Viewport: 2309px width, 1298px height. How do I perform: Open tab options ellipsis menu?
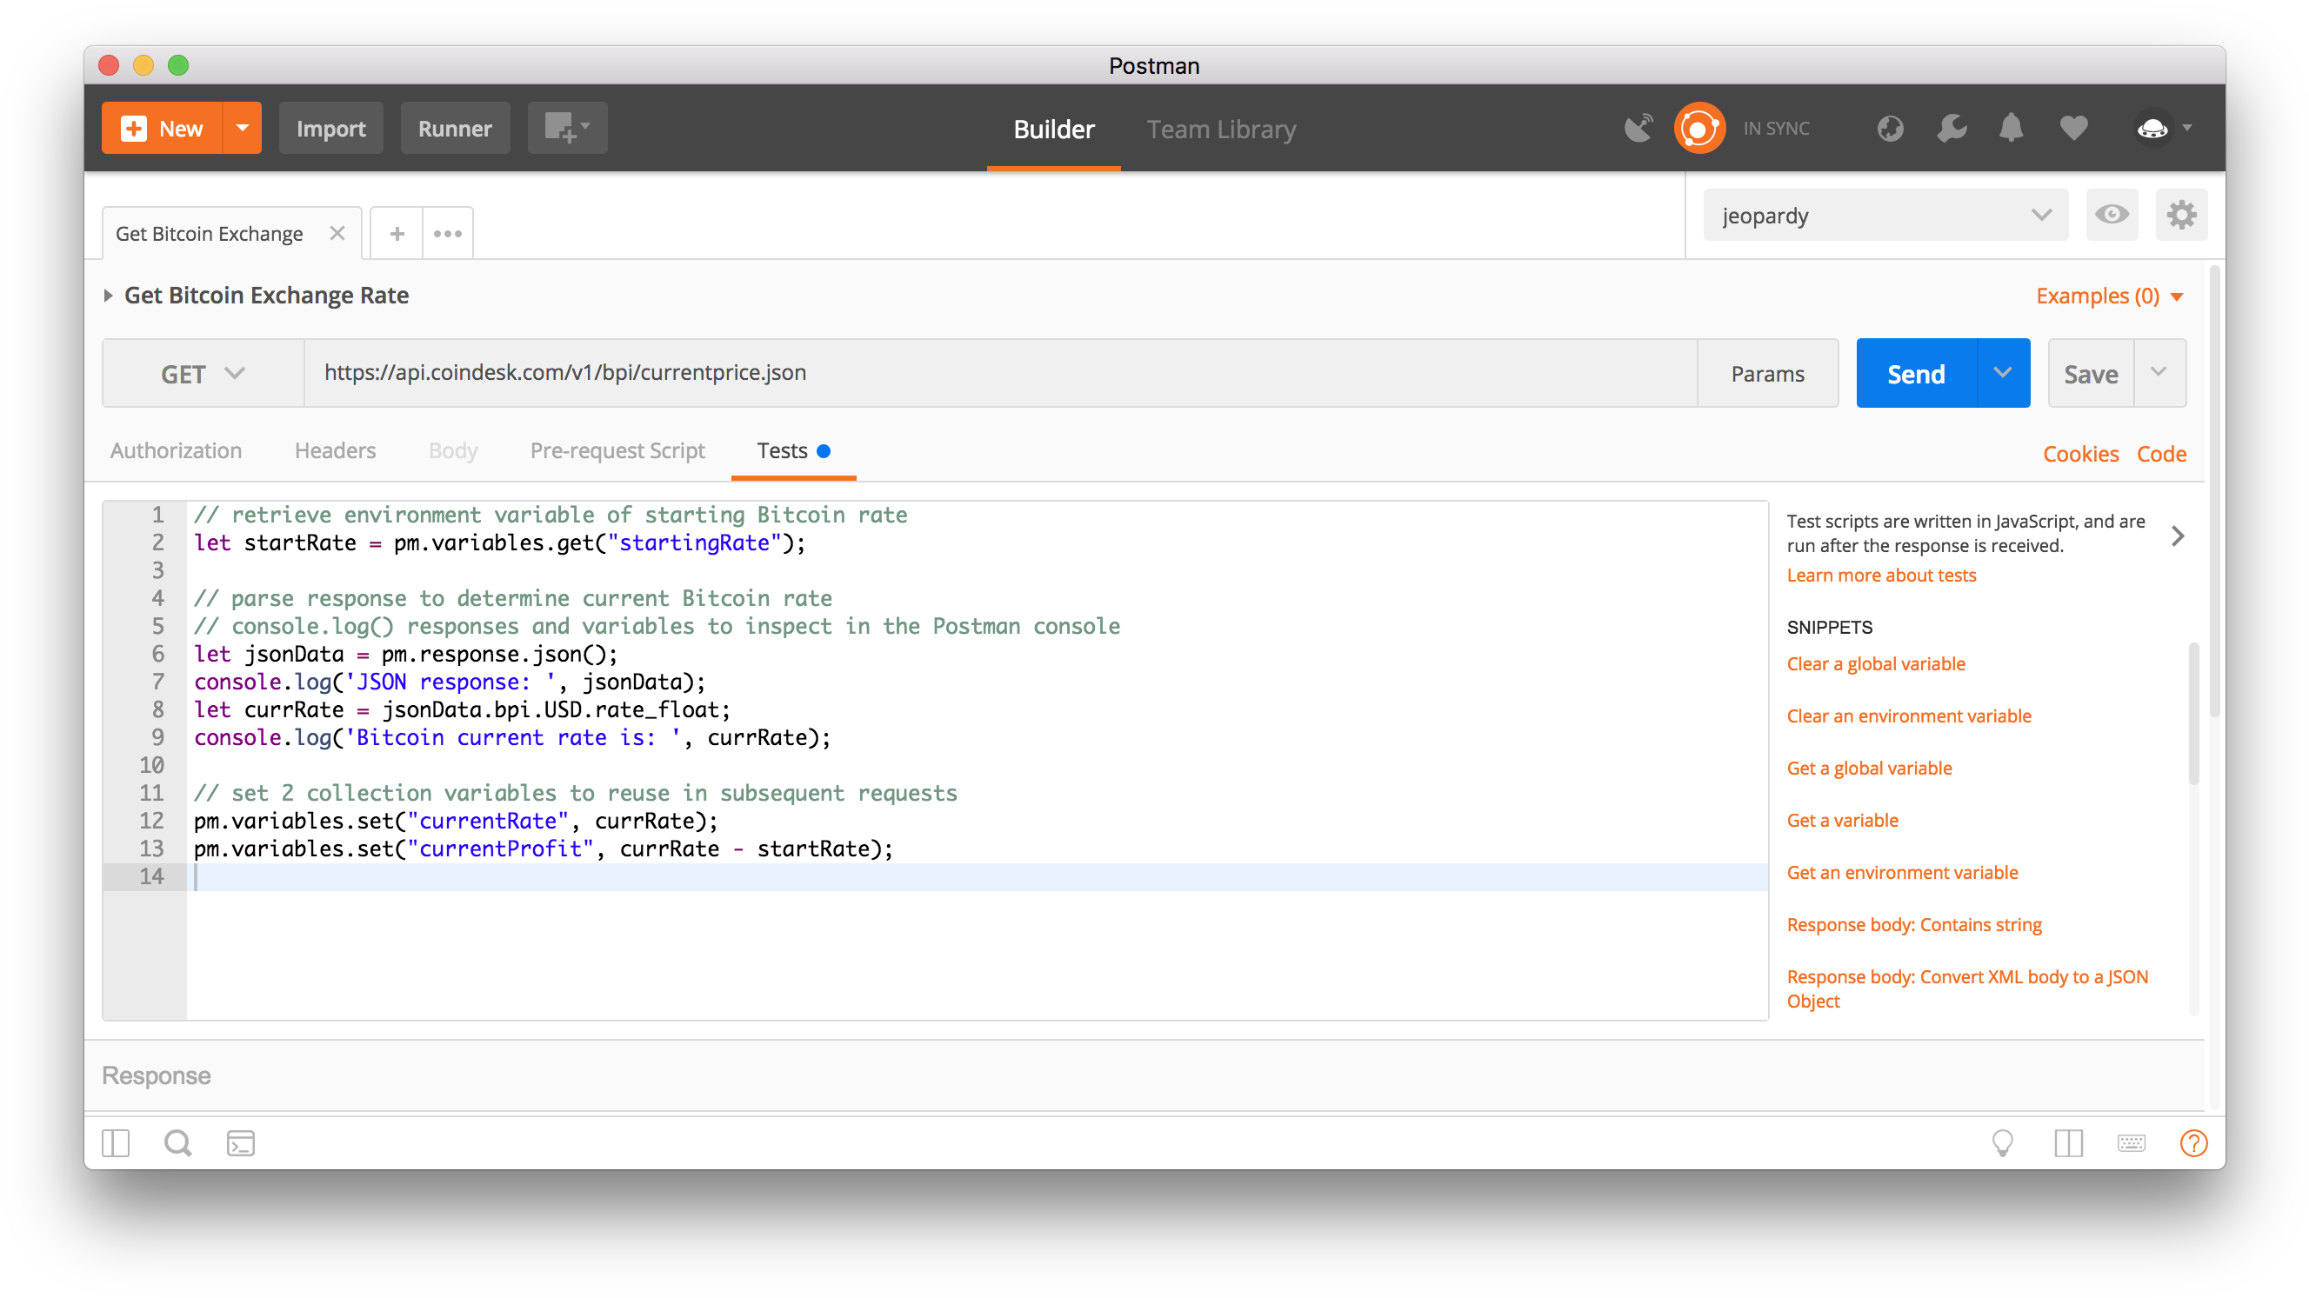[x=447, y=233]
